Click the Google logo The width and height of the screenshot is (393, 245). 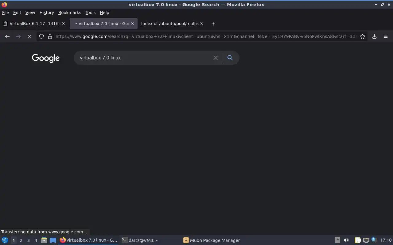[x=46, y=58]
